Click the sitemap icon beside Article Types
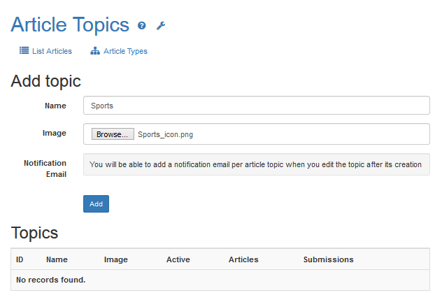The width and height of the screenshot is (442, 307). [x=95, y=51]
